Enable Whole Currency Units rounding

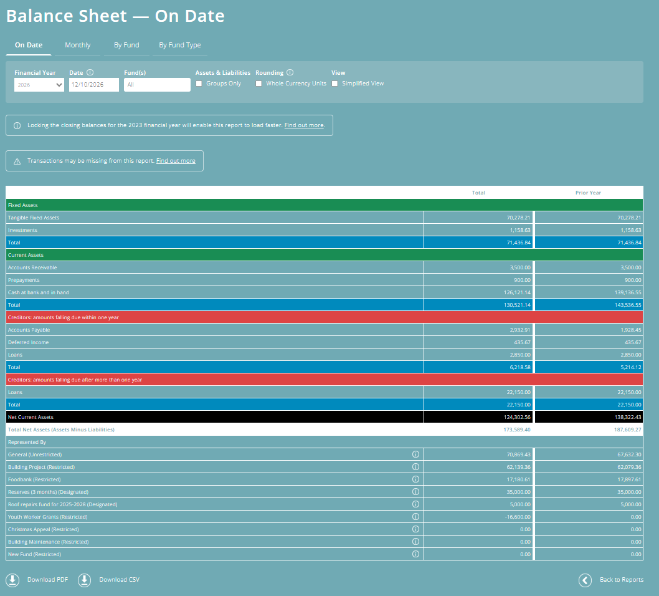[x=258, y=84]
